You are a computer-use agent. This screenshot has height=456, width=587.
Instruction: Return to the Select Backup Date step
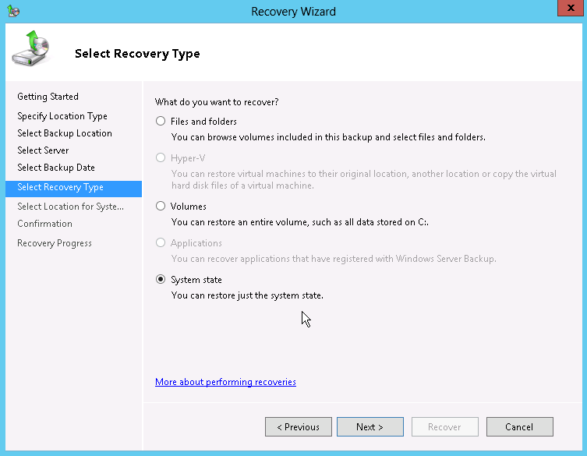56,168
